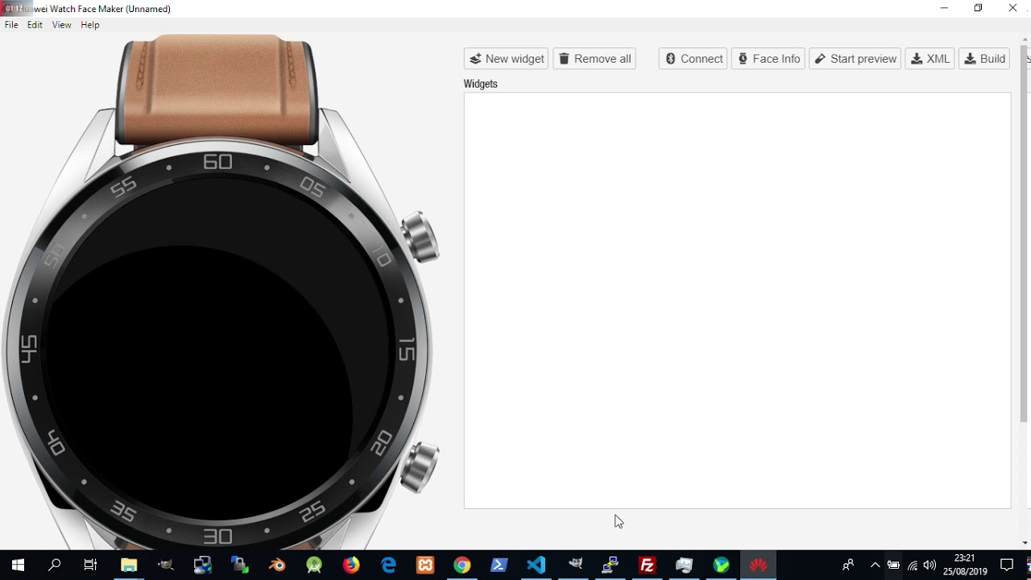
Task: Open Android Studio from the taskbar
Action: point(314,565)
